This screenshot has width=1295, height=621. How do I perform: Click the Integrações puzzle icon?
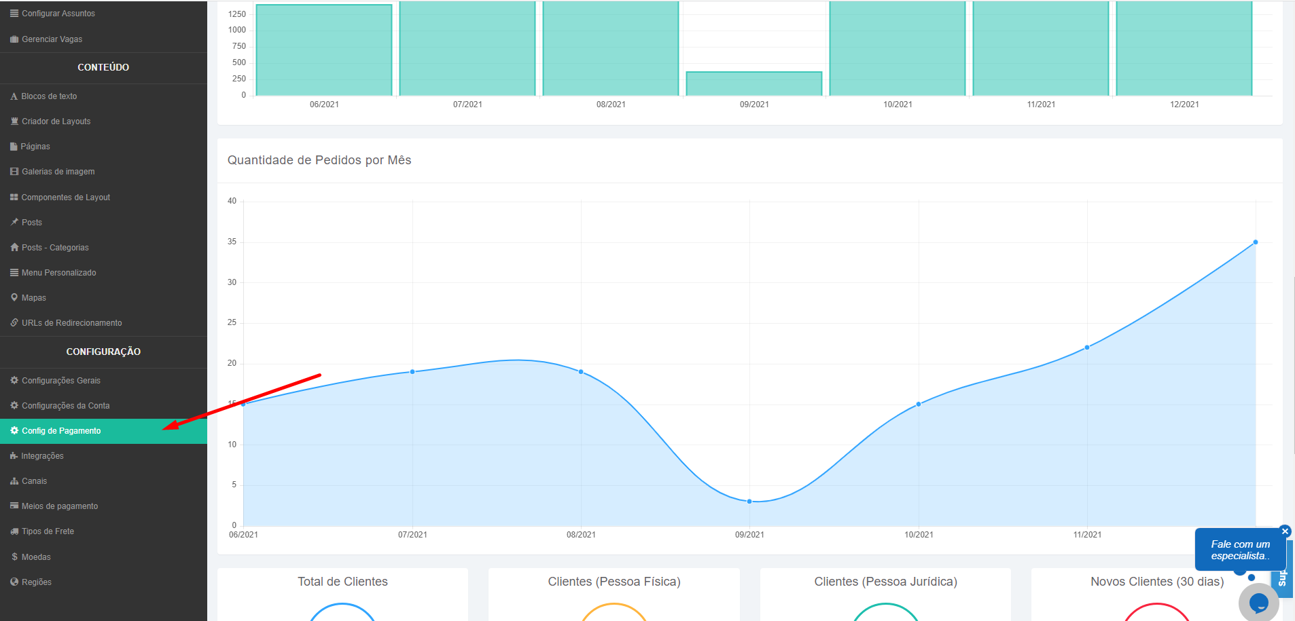14,456
